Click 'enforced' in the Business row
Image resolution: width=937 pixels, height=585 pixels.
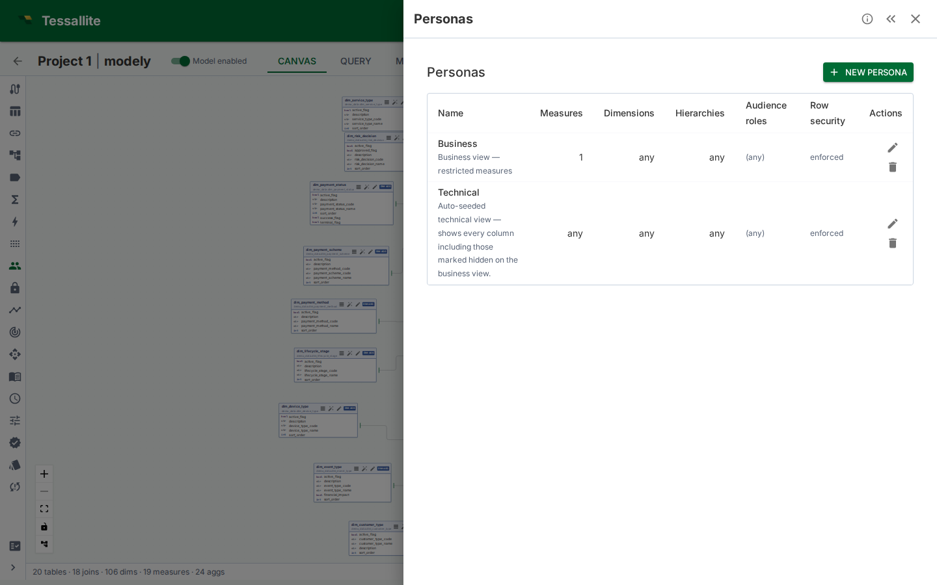tap(826, 157)
